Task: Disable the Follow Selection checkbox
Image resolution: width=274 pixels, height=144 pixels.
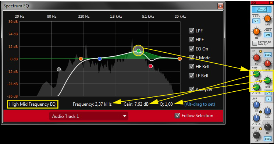Action: pos(177,116)
